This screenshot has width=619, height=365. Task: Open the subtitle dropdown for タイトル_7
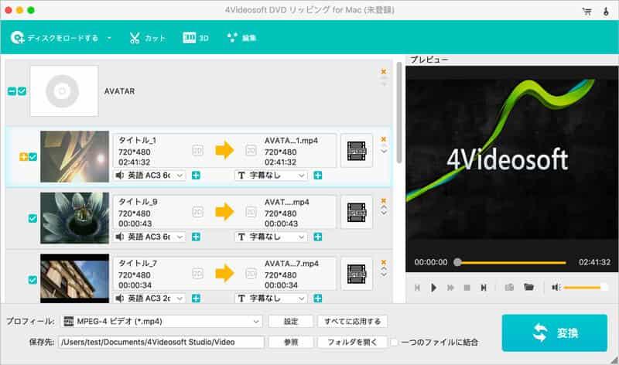272,298
